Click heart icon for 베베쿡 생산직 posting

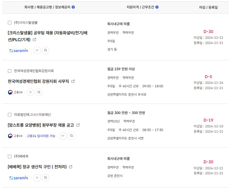point(37,178)
